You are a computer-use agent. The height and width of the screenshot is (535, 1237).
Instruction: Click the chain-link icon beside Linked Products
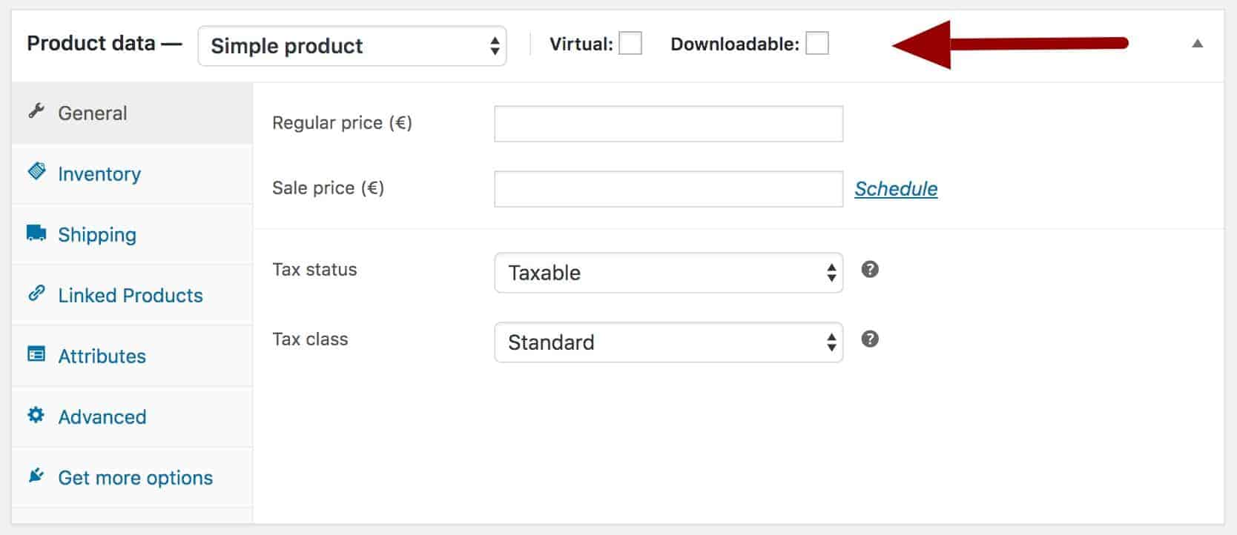(36, 293)
